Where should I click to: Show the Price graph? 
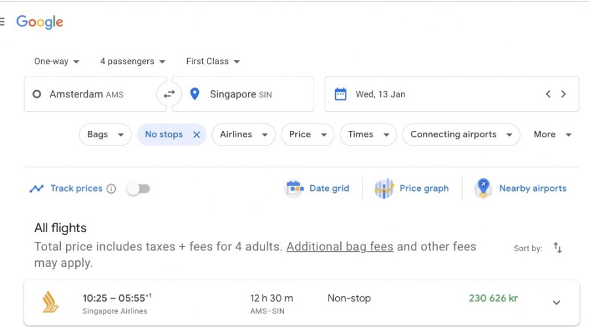click(x=412, y=188)
